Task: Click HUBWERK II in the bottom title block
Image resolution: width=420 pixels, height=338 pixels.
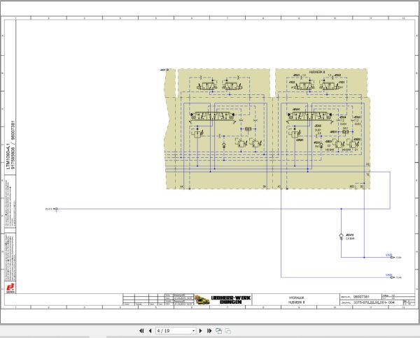Action: (x=296, y=302)
